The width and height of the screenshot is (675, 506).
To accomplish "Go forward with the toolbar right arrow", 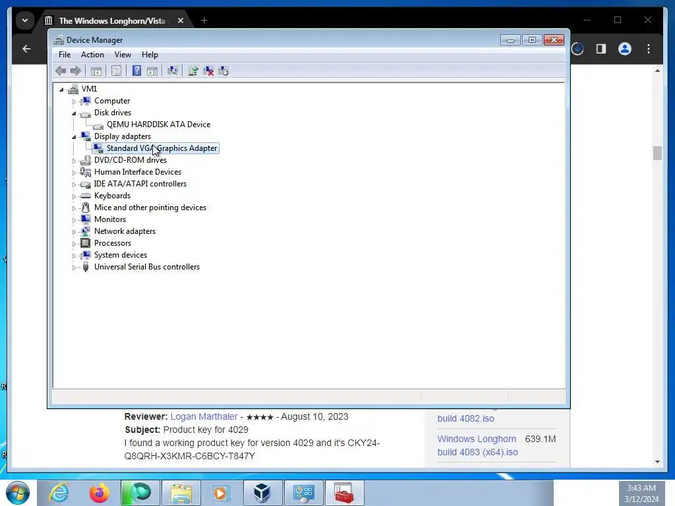I will pyautogui.click(x=75, y=70).
